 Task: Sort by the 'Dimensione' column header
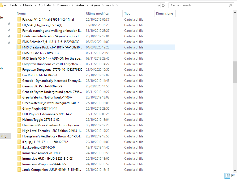coord(165,14)
